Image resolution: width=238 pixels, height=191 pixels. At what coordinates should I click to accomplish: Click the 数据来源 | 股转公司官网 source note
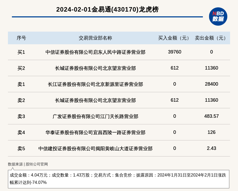pyautogui.click(x=28, y=164)
